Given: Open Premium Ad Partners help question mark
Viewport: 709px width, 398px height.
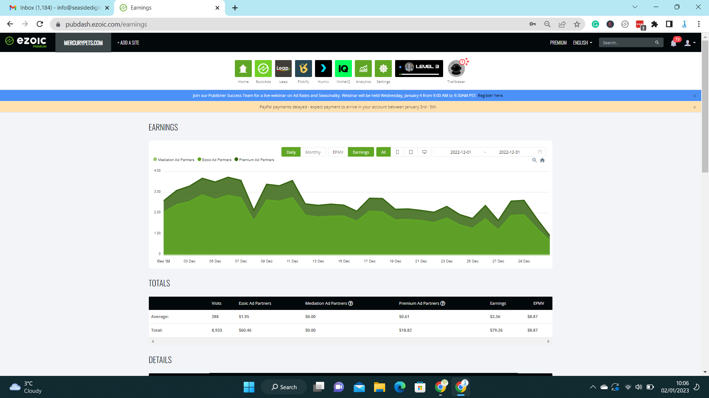Looking at the screenshot, I should coord(443,303).
